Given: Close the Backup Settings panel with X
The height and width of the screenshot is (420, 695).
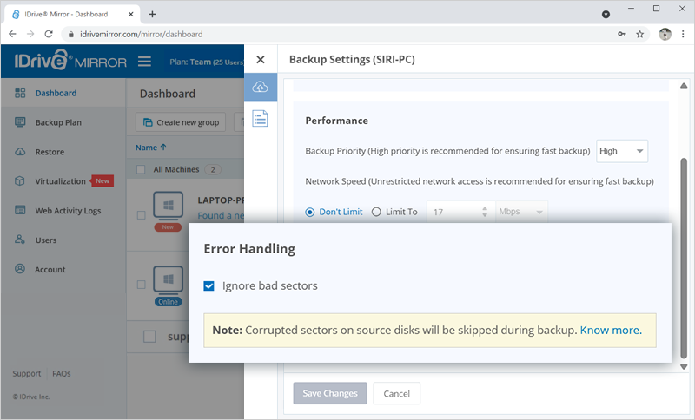Looking at the screenshot, I should coord(261,60).
